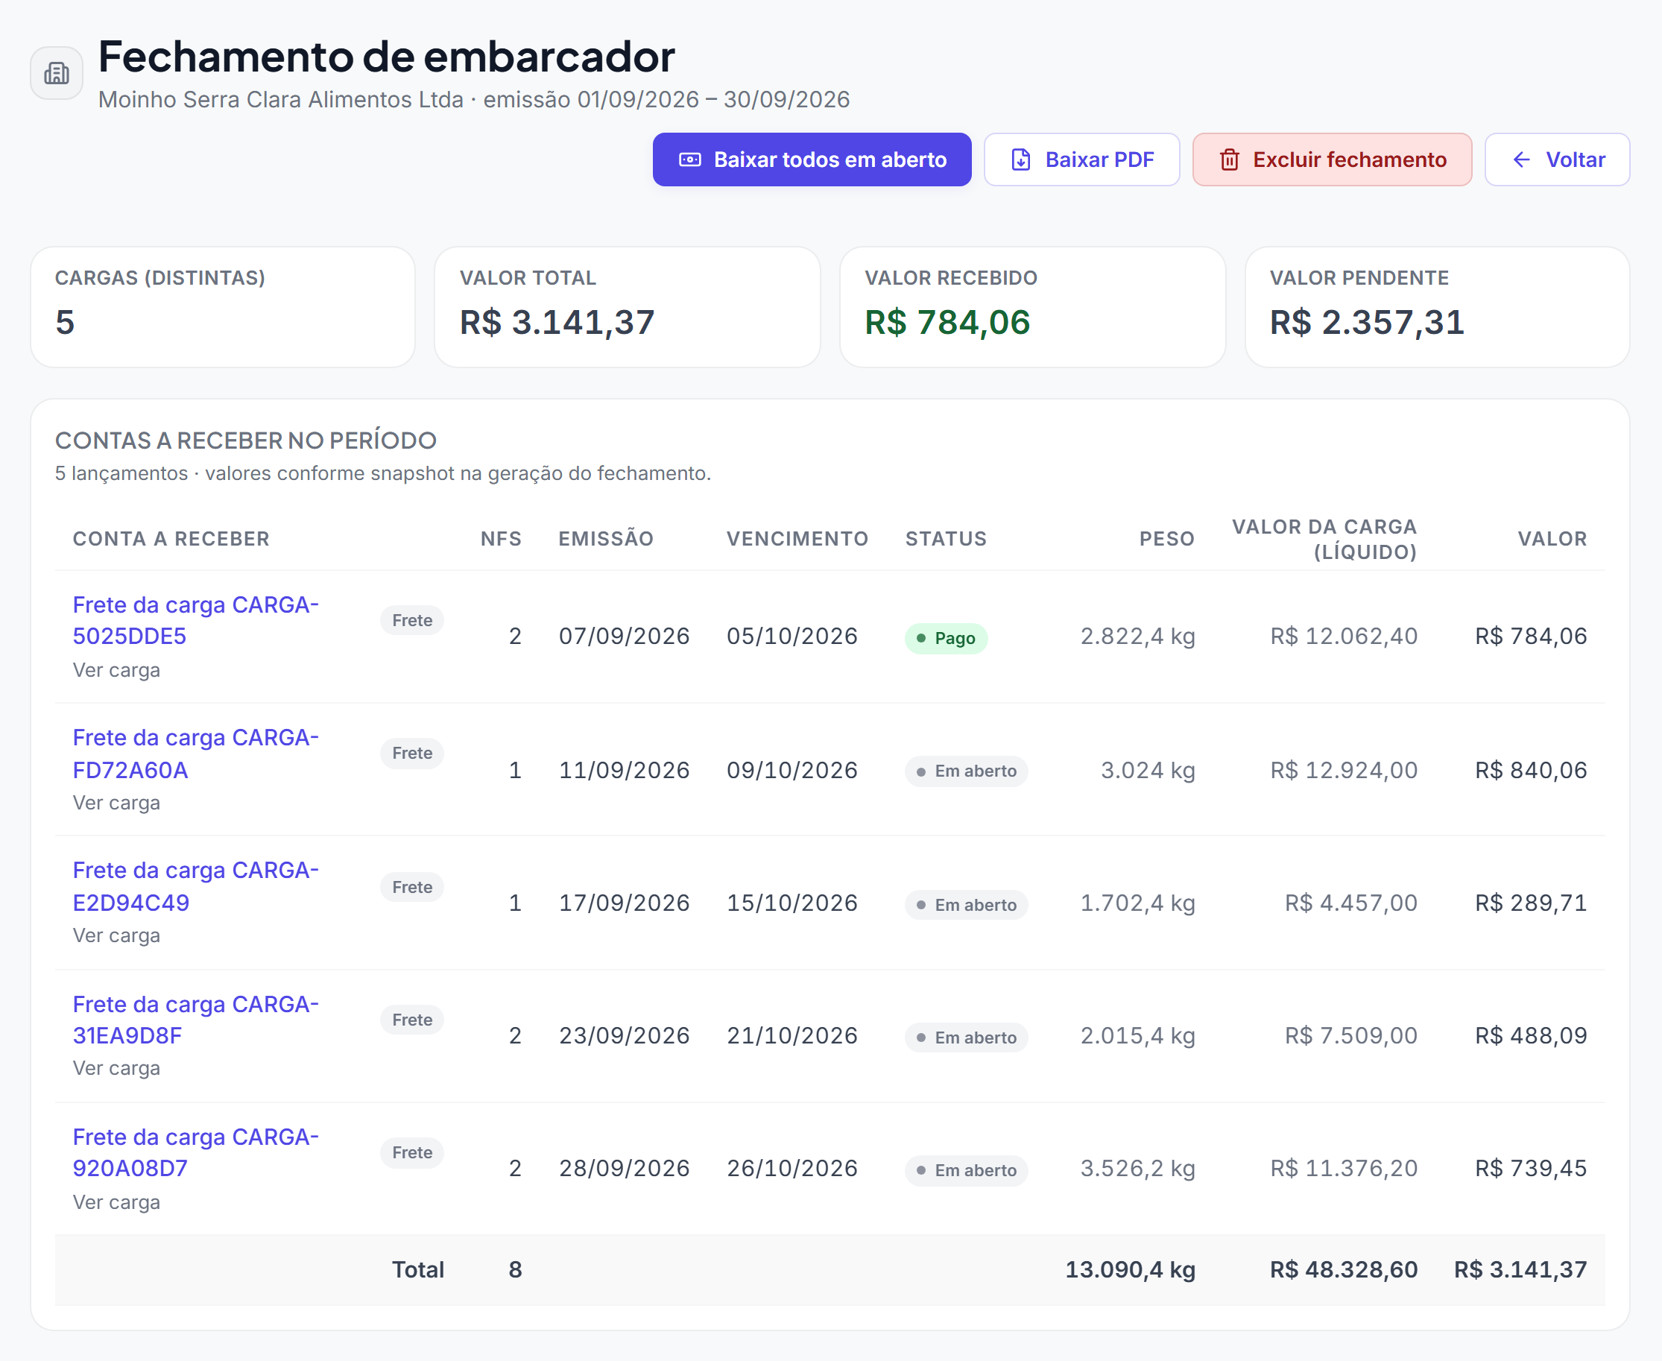Click value cell R$ 739,45

[x=1531, y=1168]
